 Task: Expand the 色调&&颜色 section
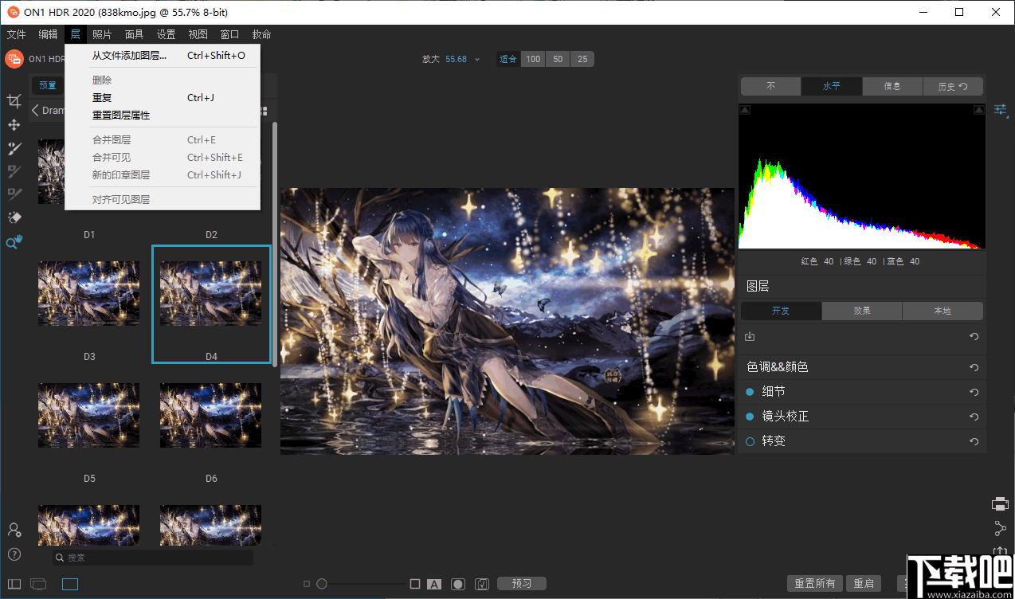tap(778, 367)
